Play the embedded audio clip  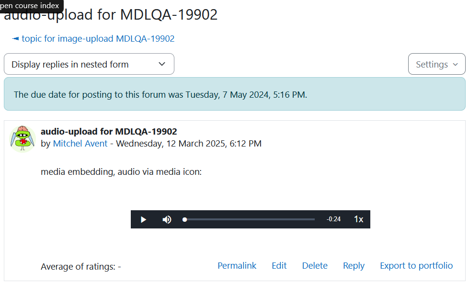pos(143,219)
